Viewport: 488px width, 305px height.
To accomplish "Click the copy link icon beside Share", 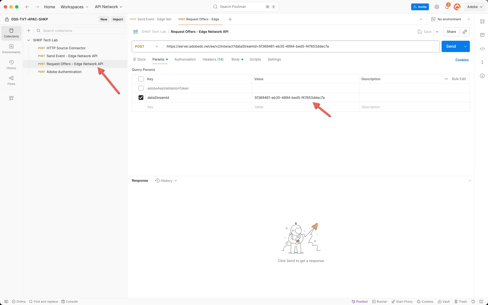I will [x=465, y=32].
